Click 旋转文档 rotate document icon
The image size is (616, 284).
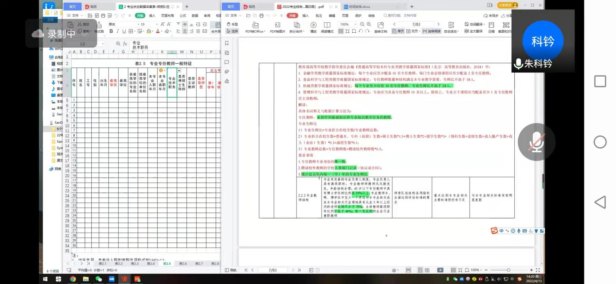pyautogui.click(x=380, y=25)
